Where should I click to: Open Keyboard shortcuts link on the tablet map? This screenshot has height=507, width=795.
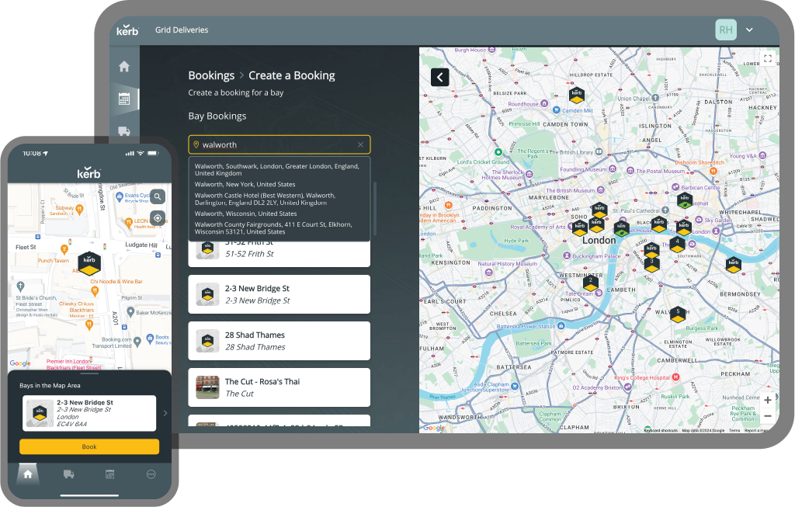point(661,430)
